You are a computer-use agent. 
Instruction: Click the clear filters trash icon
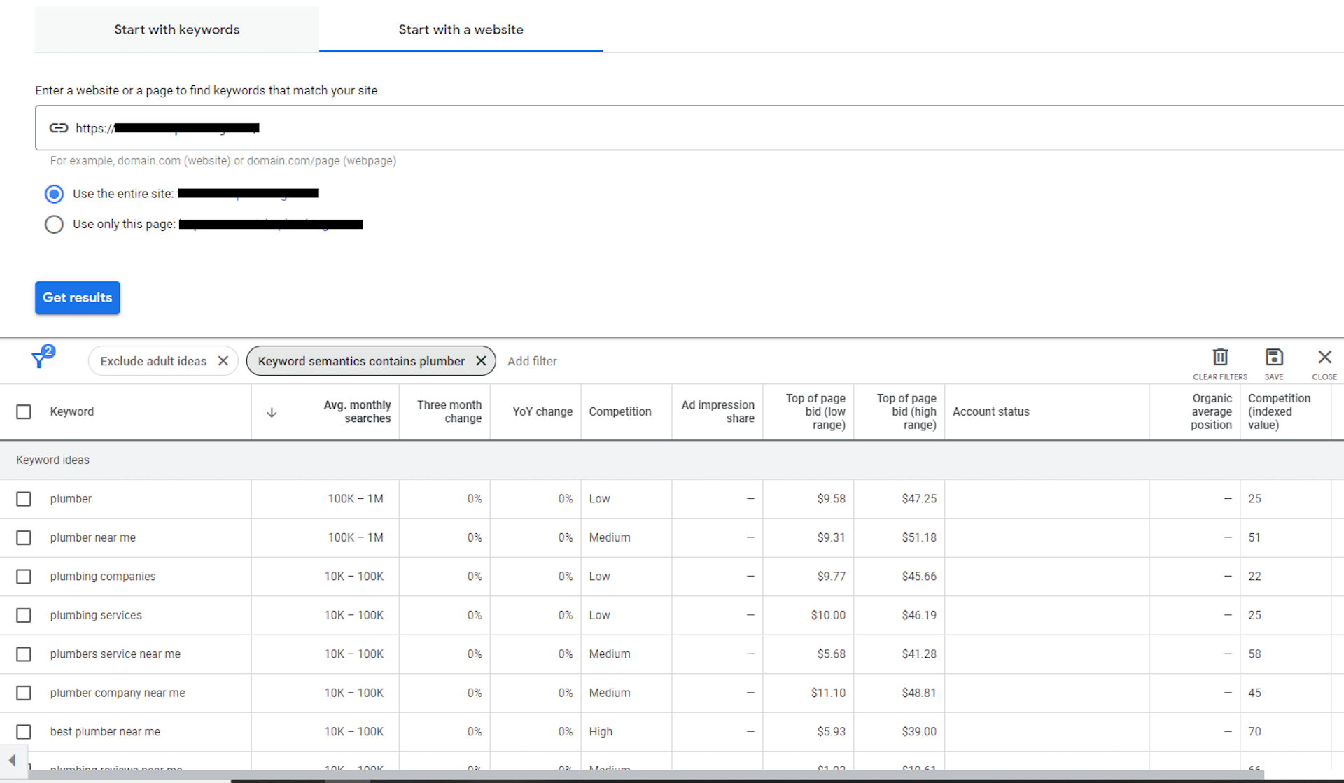click(x=1220, y=358)
